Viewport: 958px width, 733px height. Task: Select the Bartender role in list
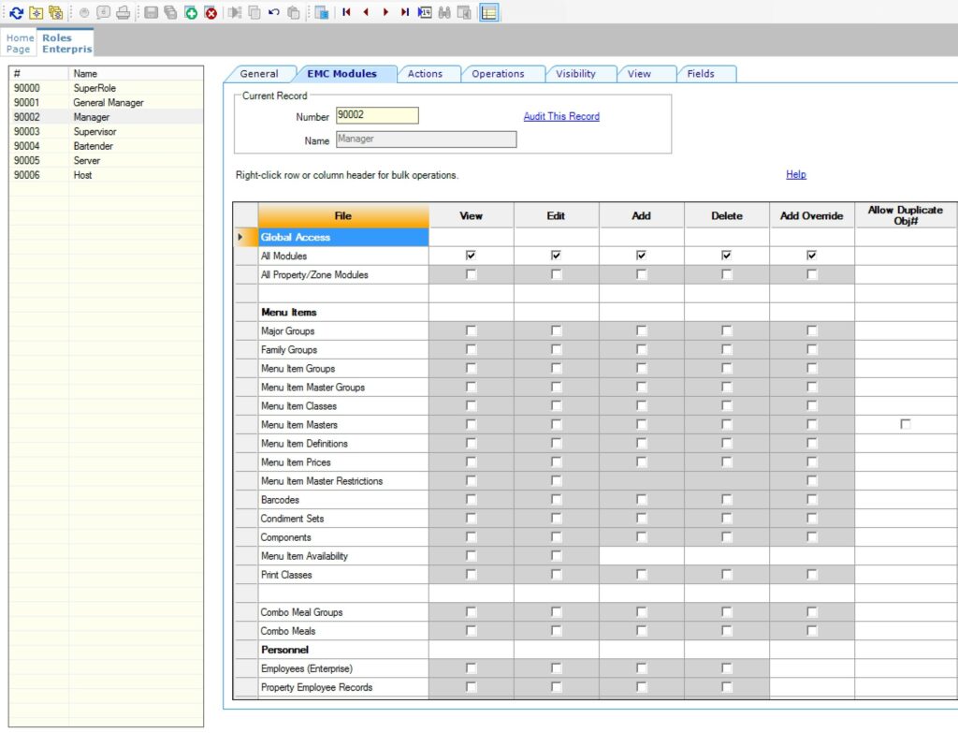click(x=94, y=147)
